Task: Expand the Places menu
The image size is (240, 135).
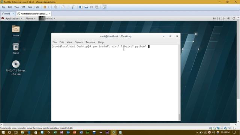Action: click(x=30, y=18)
